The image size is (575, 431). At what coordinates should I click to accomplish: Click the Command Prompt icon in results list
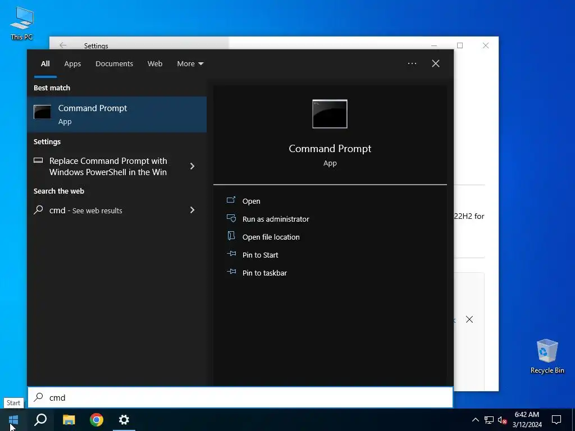(x=42, y=112)
